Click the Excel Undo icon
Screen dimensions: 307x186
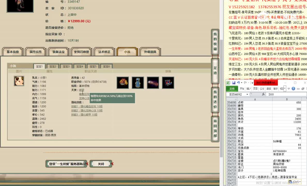click(x=238, y=82)
